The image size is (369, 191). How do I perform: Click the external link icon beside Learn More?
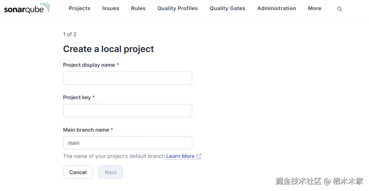tap(199, 156)
